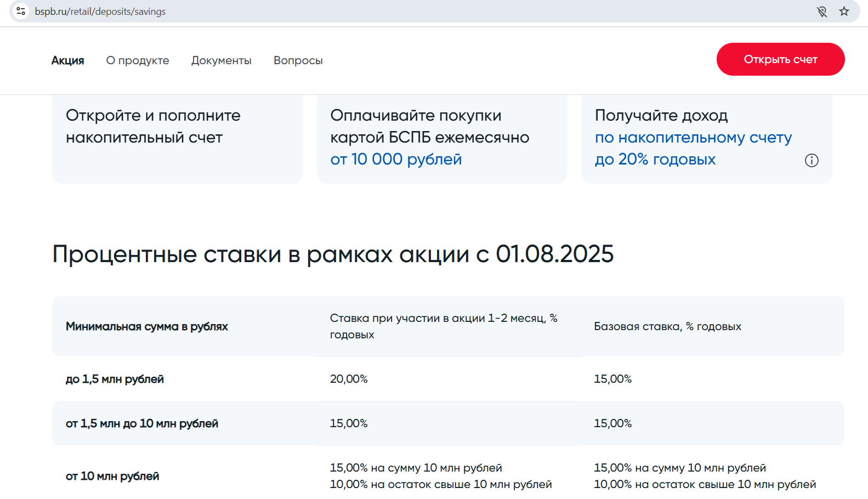Click the Откройте и пополните накопительный счет card
The image size is (868, 499).
point(178,139)
